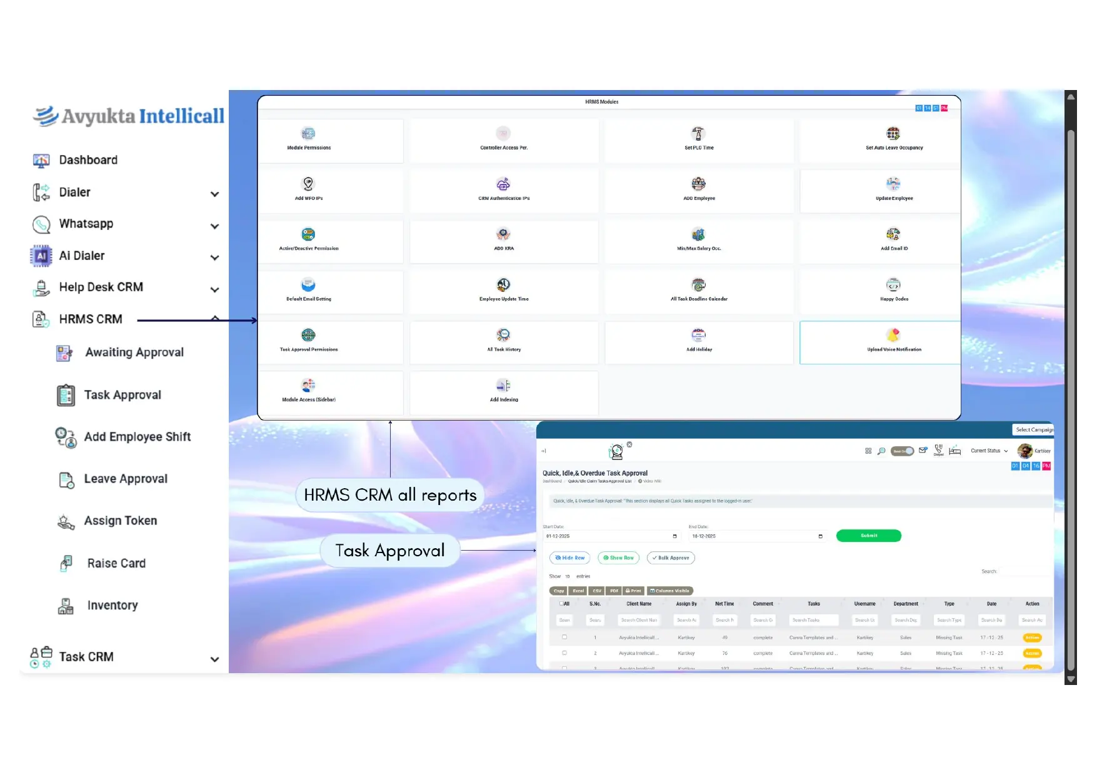Check the checkbox for row 1
This screenshot has width=1097, height=775.
[564, 637]
